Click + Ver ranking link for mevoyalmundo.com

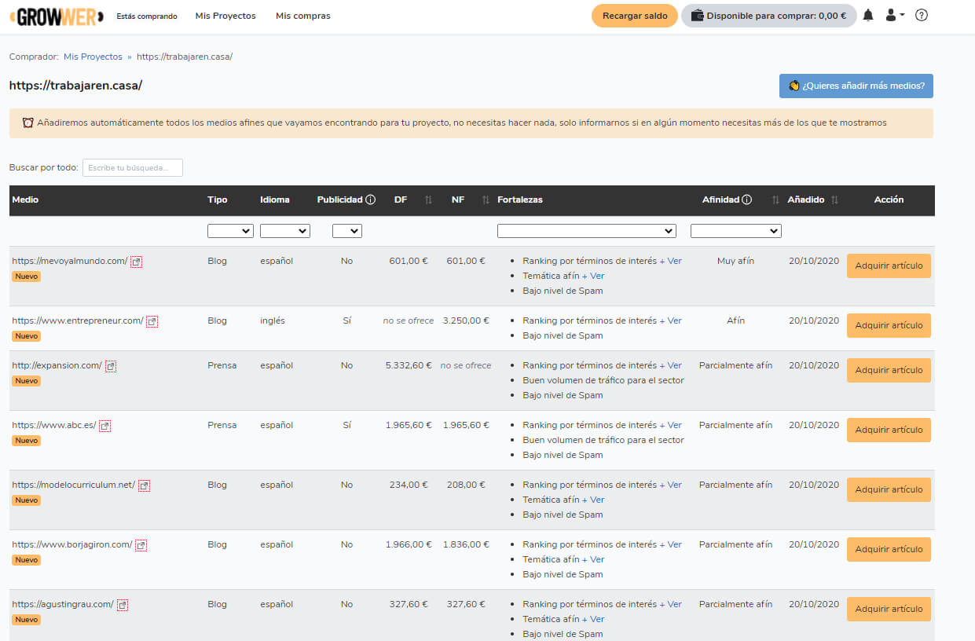670,261
